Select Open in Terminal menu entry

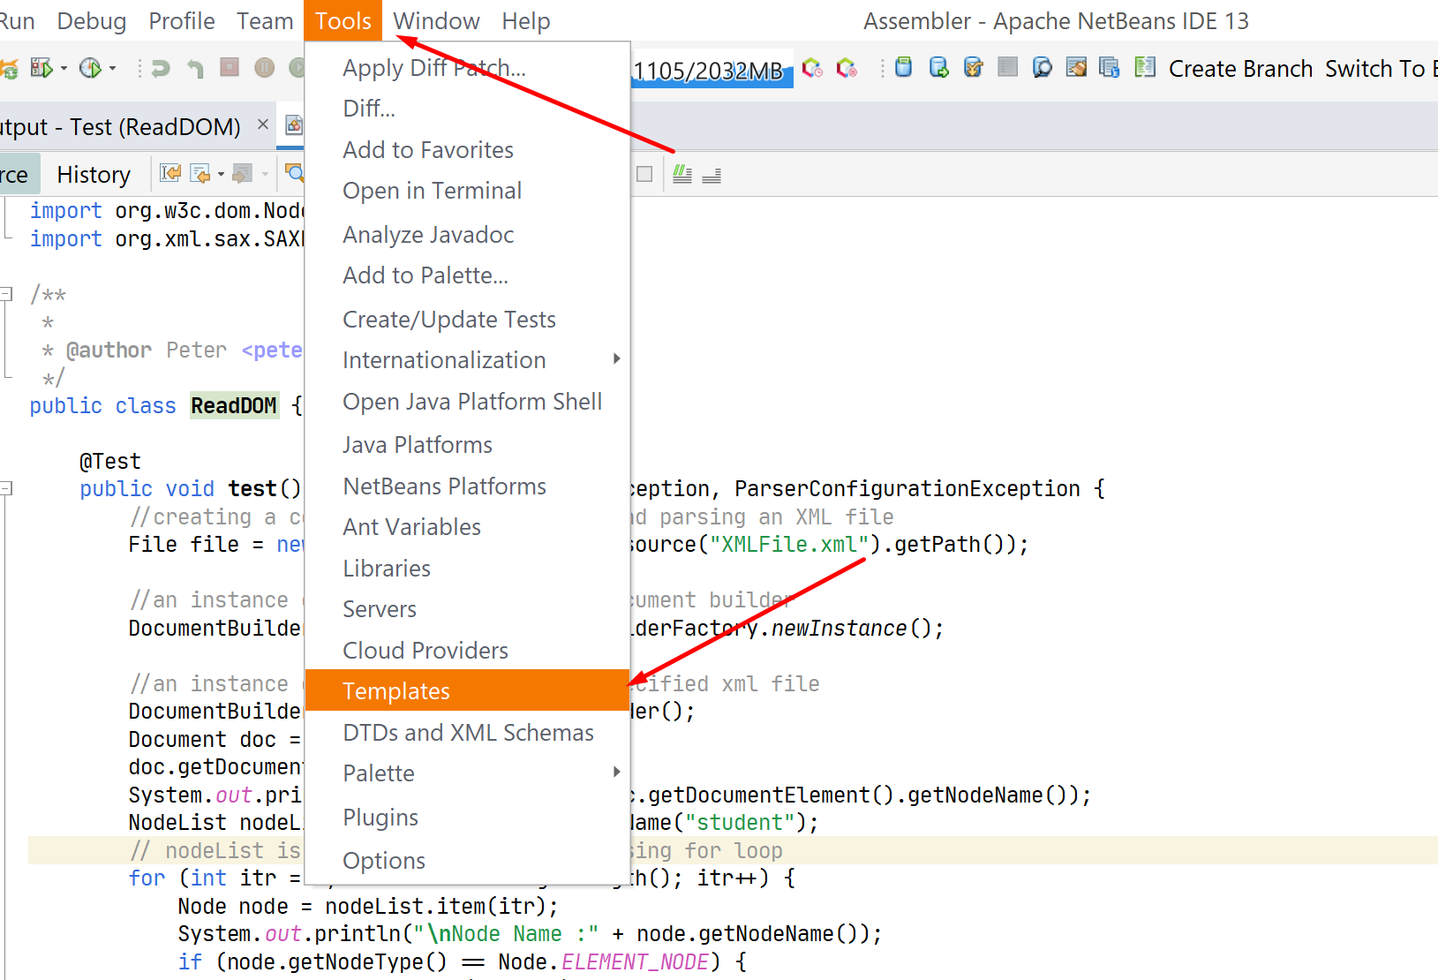(467, 190)
